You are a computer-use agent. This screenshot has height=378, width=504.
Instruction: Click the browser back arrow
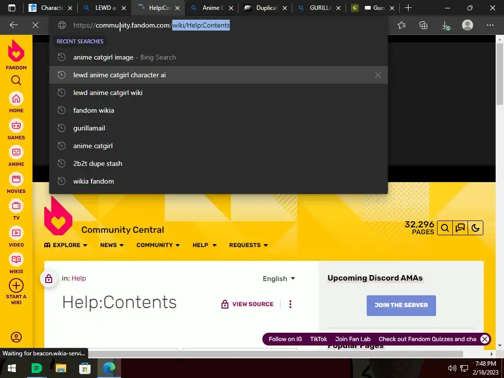13,25
